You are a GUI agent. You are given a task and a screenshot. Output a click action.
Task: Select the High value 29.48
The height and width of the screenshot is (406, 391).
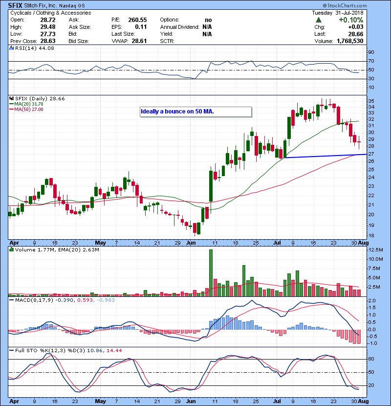pos(48,27)
